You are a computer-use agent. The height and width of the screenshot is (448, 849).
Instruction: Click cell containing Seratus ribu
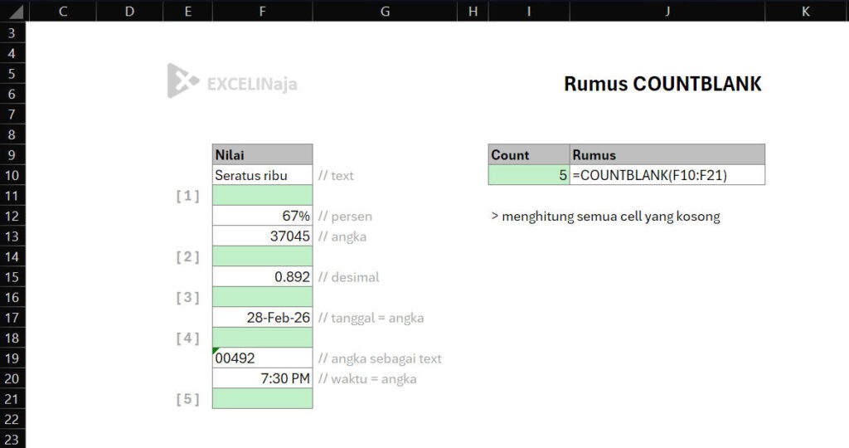tap(263, 175)
